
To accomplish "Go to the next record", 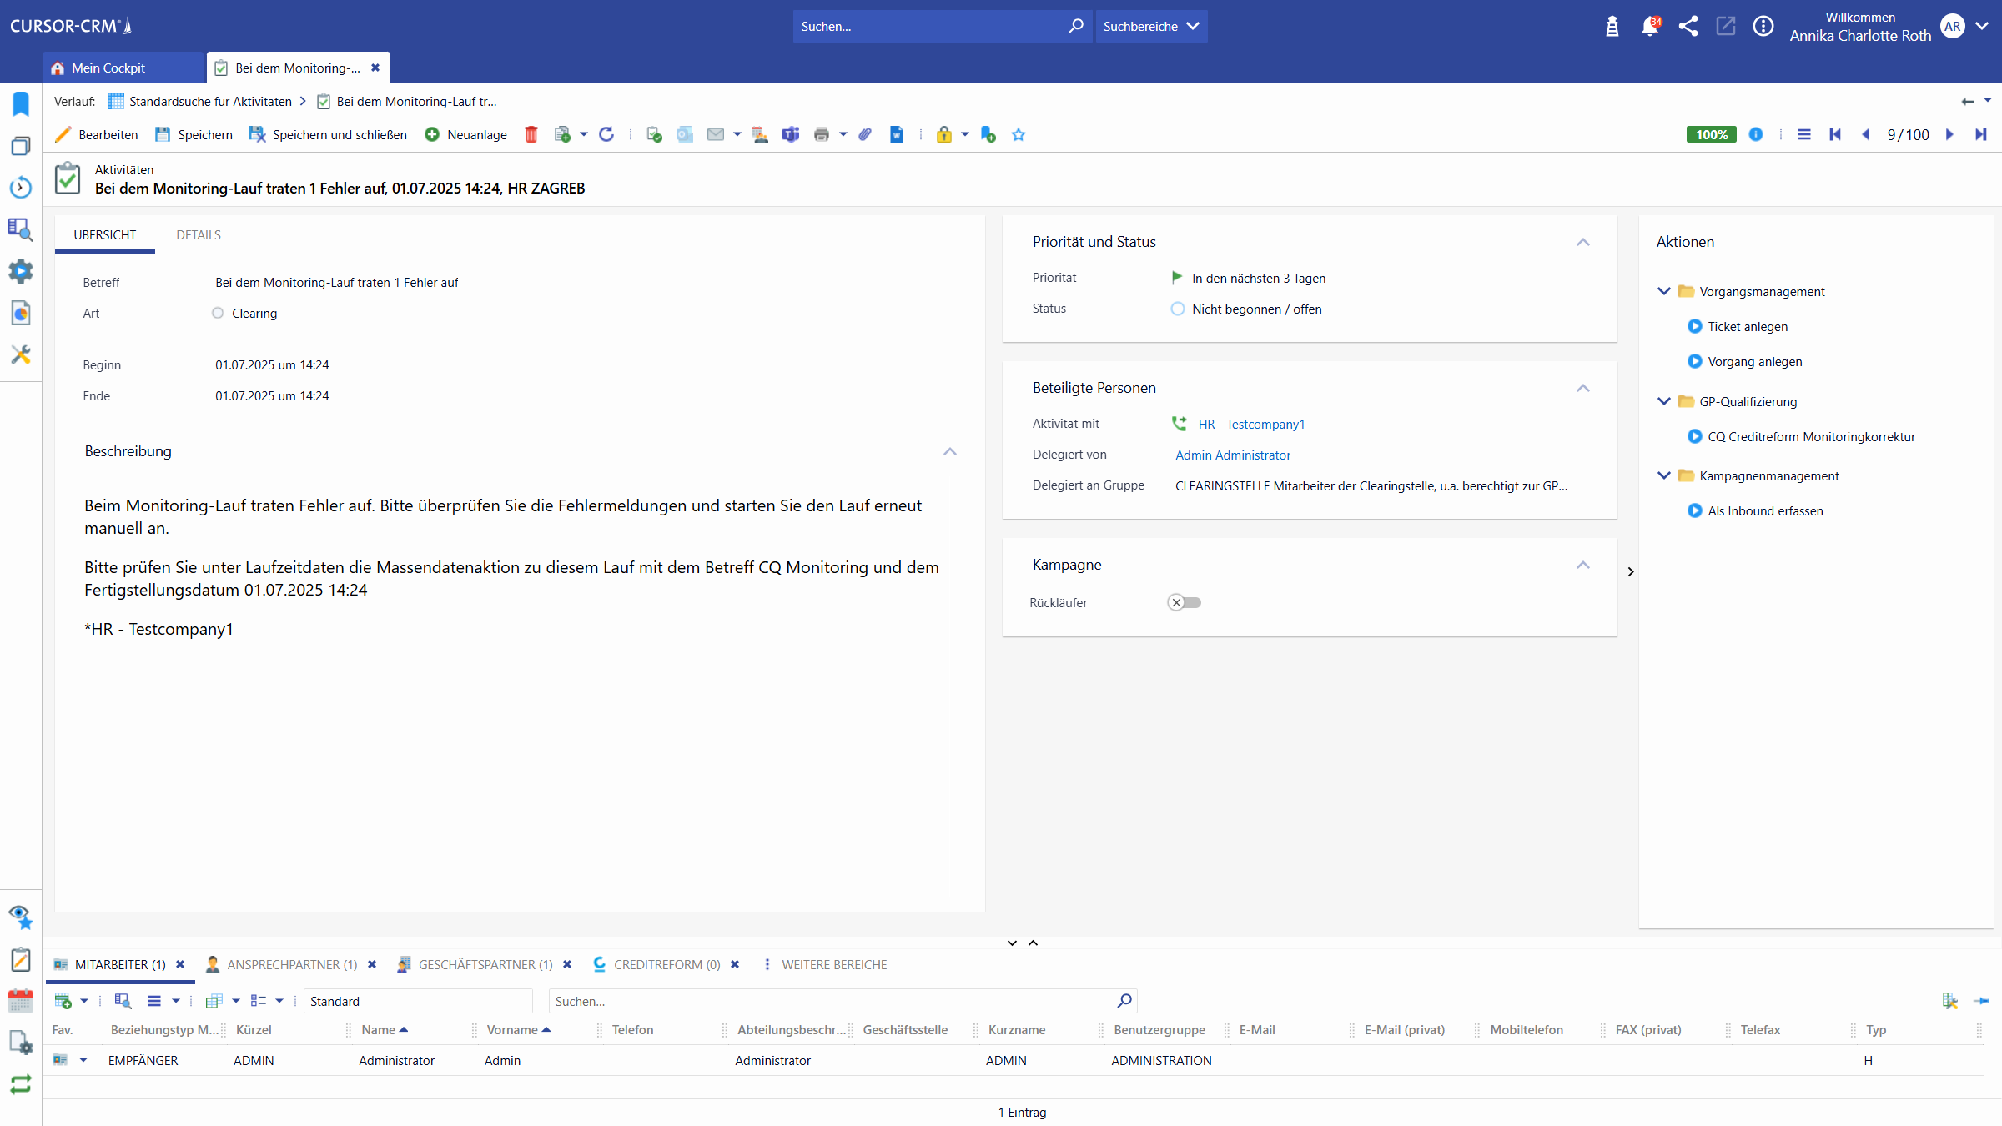I will (1949, 134).
